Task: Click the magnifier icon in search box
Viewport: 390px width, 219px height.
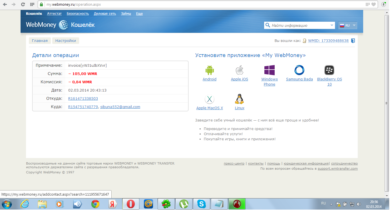Action: point(268,25)
